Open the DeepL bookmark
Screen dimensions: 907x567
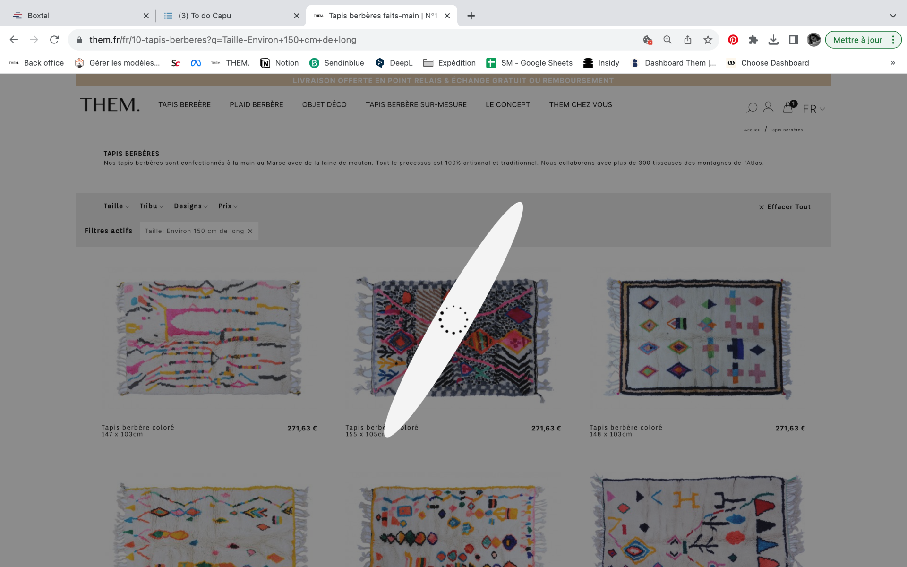(x=394, y=63)
